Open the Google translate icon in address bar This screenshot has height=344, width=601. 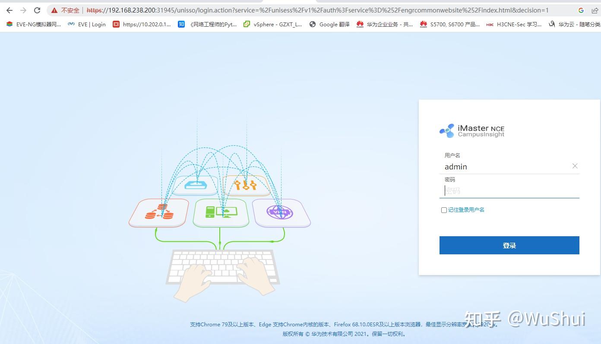pos(581,10)
